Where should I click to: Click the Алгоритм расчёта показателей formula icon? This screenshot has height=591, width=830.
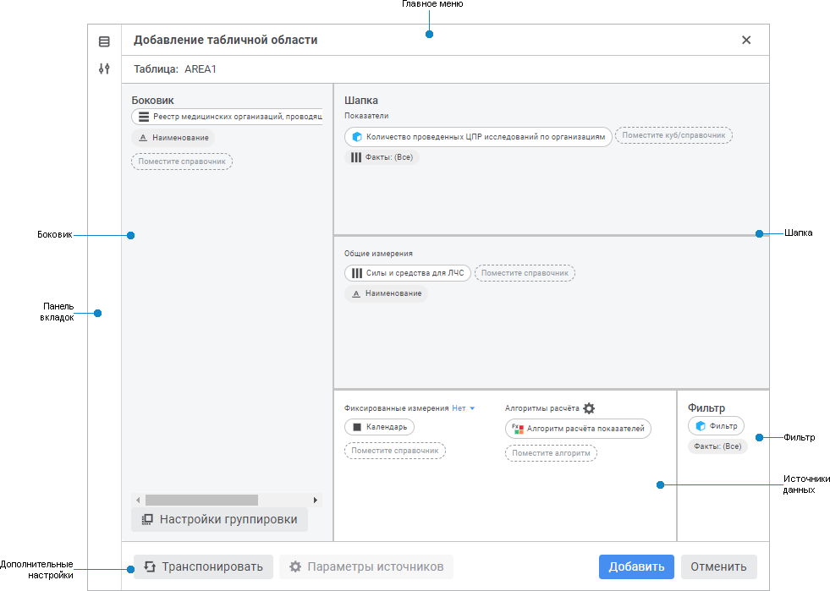click(518, 429)
